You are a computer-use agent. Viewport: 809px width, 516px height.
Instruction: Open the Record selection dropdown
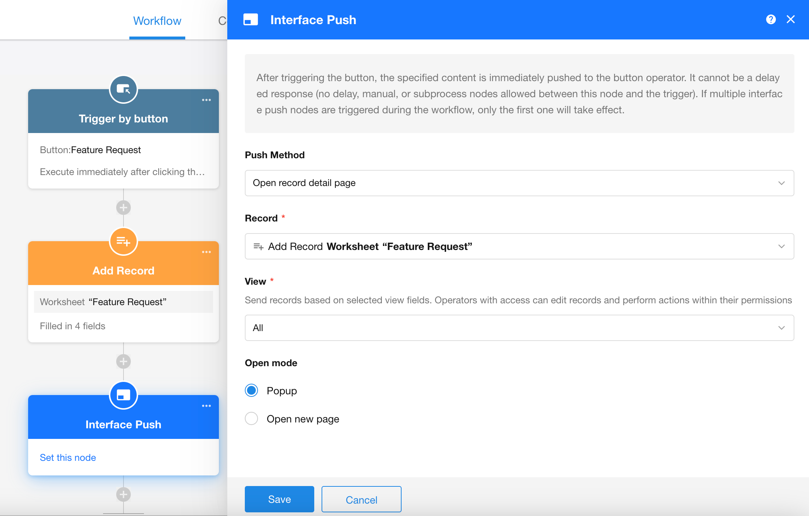(x=519, y=246)
